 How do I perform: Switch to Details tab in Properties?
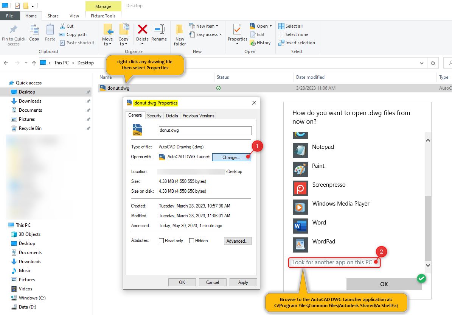point(172,116)
